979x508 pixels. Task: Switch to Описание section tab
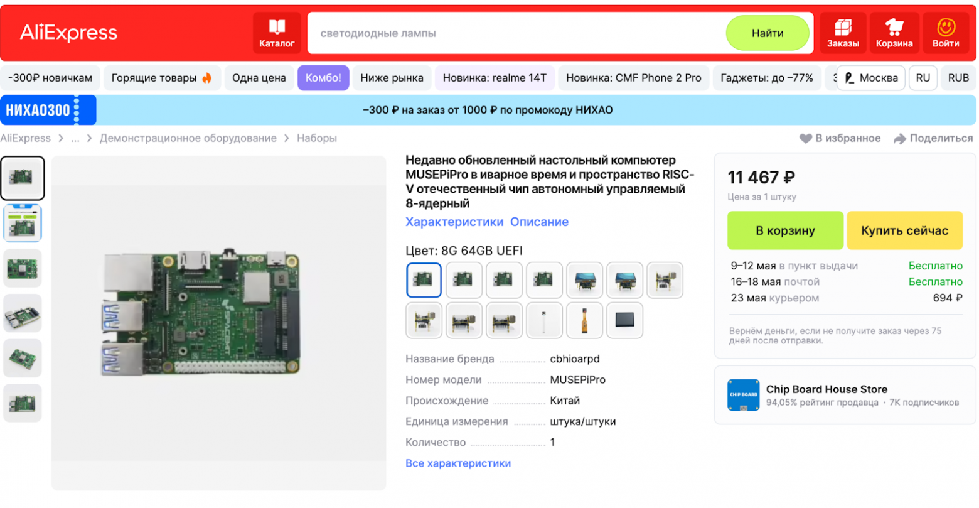[x=539, y=222]
